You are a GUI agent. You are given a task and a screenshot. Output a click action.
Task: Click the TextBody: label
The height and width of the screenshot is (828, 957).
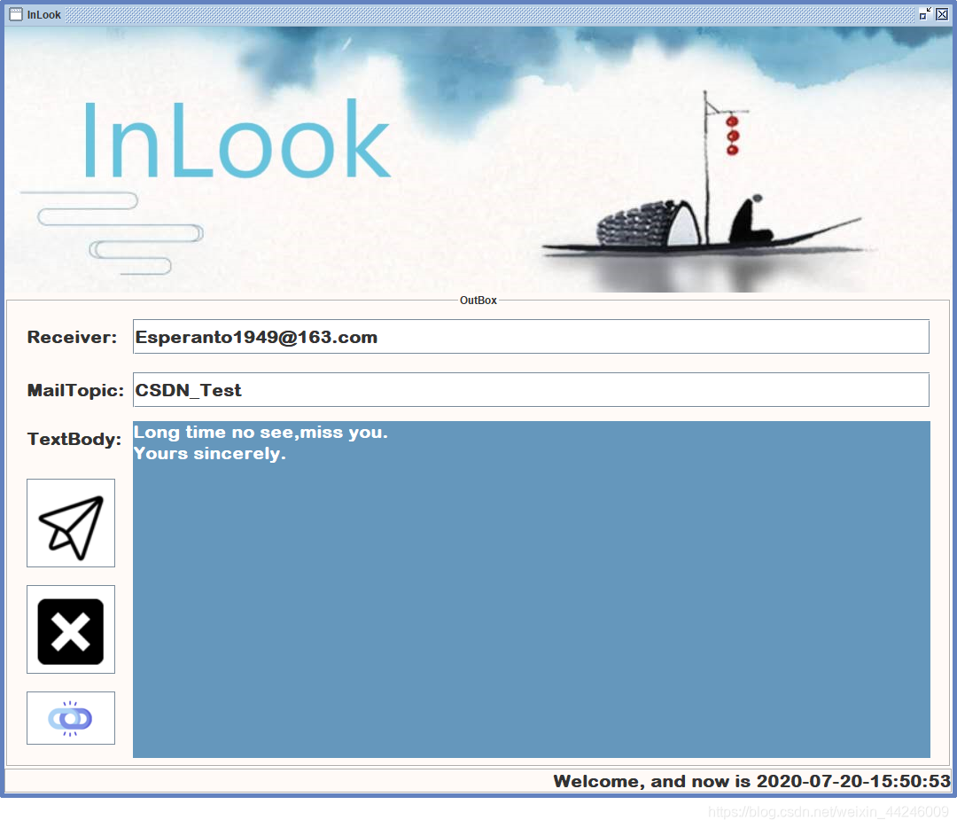74,439
